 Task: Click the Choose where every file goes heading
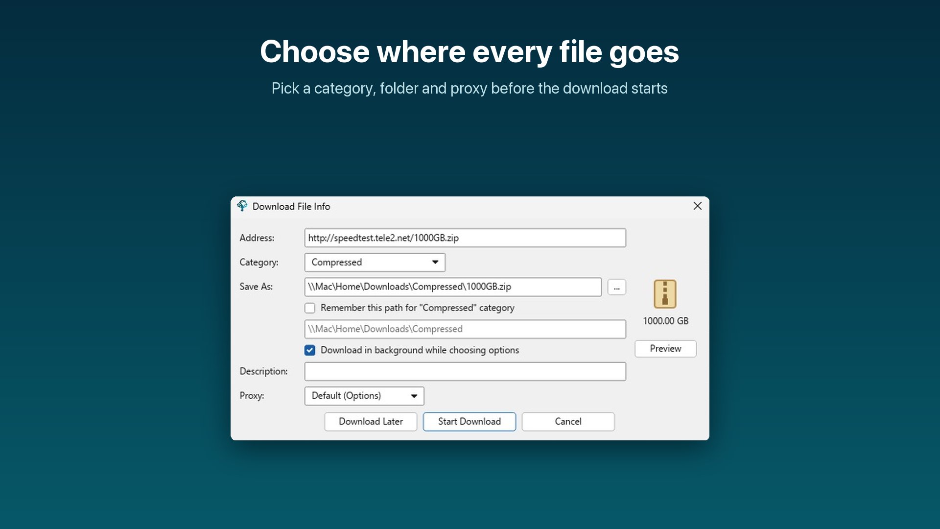[470, 51]
